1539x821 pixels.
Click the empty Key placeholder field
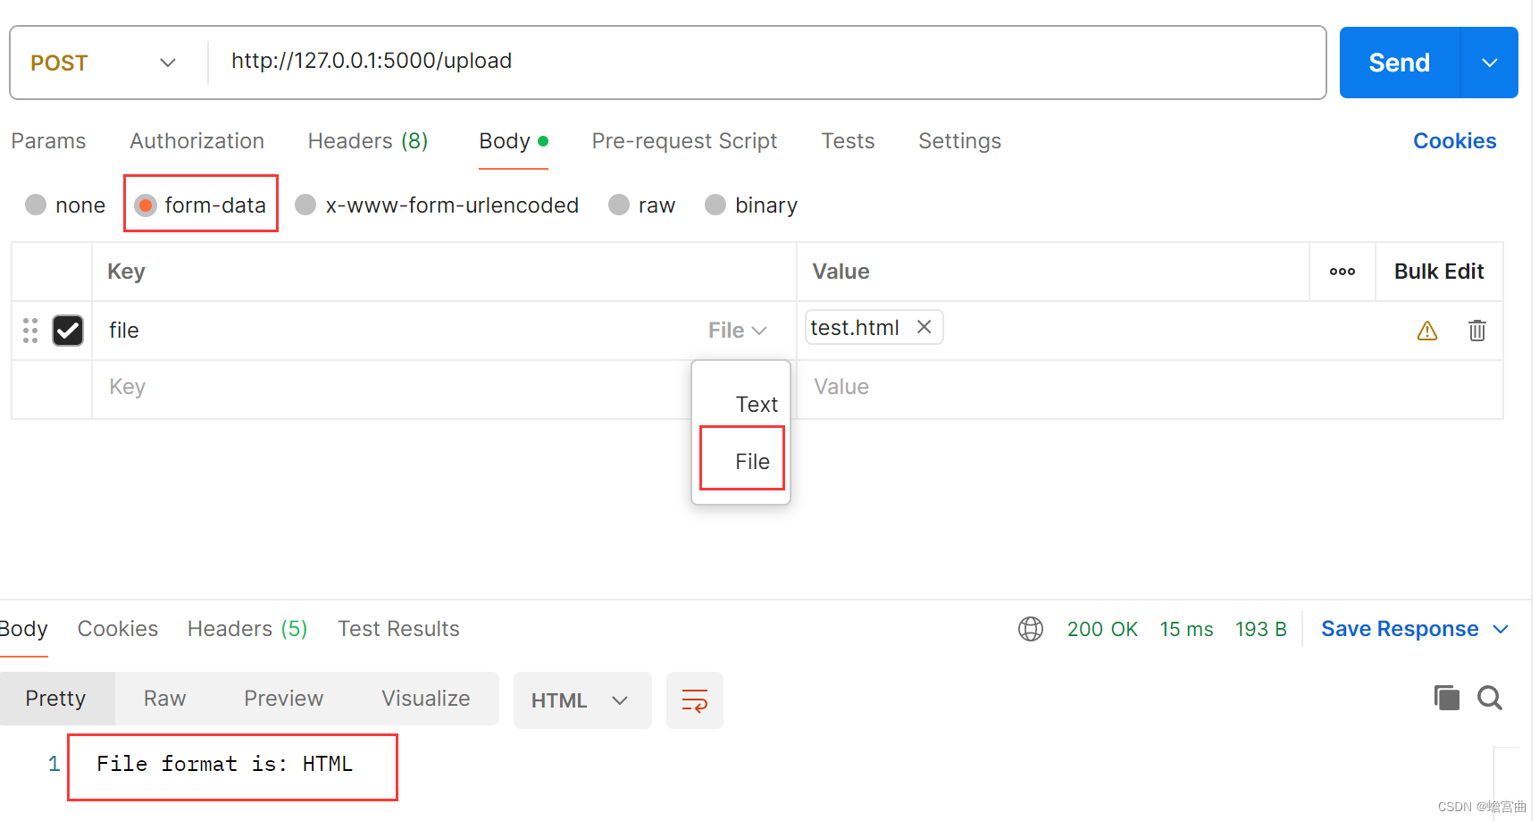click(393, 388)
